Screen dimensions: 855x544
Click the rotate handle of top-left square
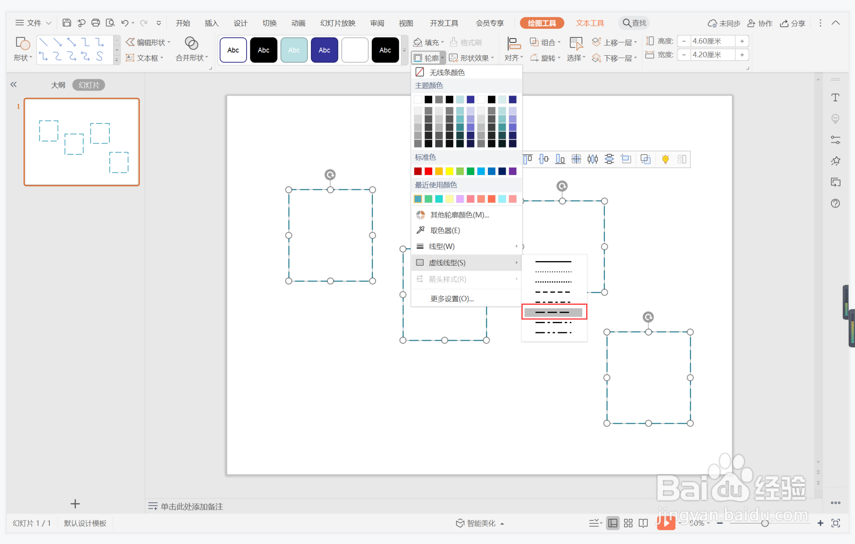[x=330, y=174]
